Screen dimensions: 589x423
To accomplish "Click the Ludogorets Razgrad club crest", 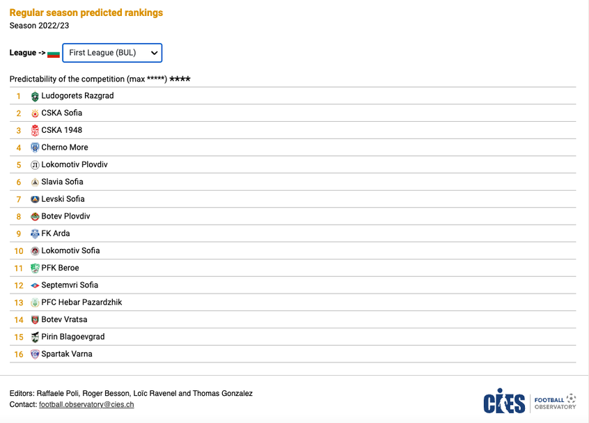I will click(x=35, y=96).
